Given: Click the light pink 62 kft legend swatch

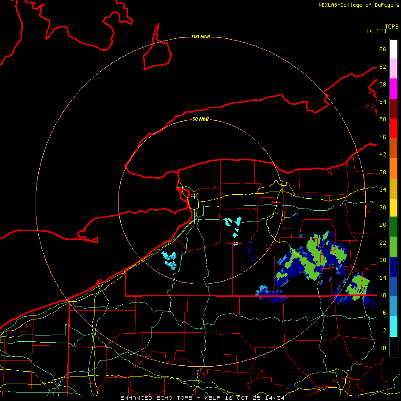Looking at the screenshot, I should pyautogui.click(x=393, y=68).
